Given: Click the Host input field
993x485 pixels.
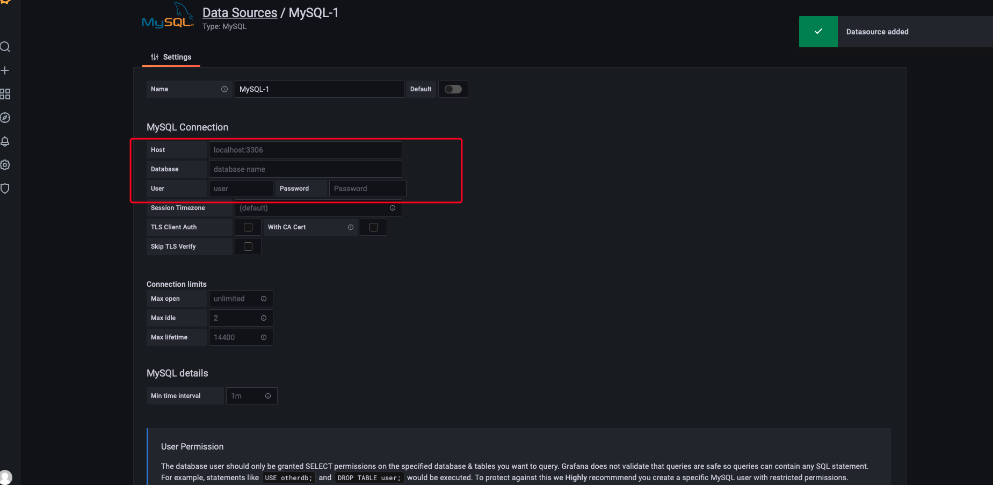Looking at the screenshot, I should pyautogui.click(x=305, y=150).
